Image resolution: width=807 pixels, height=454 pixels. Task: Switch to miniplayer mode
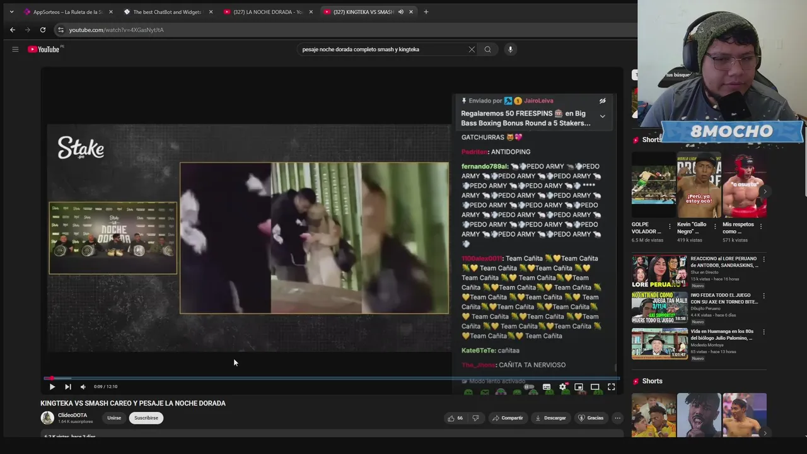point(579,387)
